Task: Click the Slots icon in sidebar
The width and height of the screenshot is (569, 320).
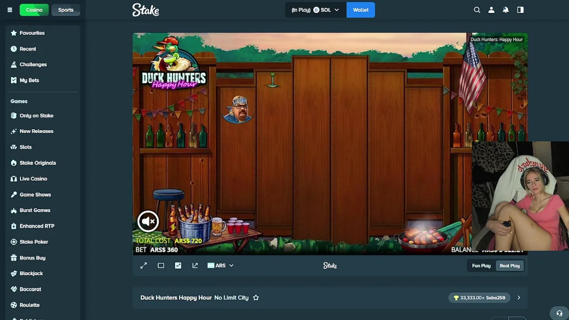Action: (14, 147)
